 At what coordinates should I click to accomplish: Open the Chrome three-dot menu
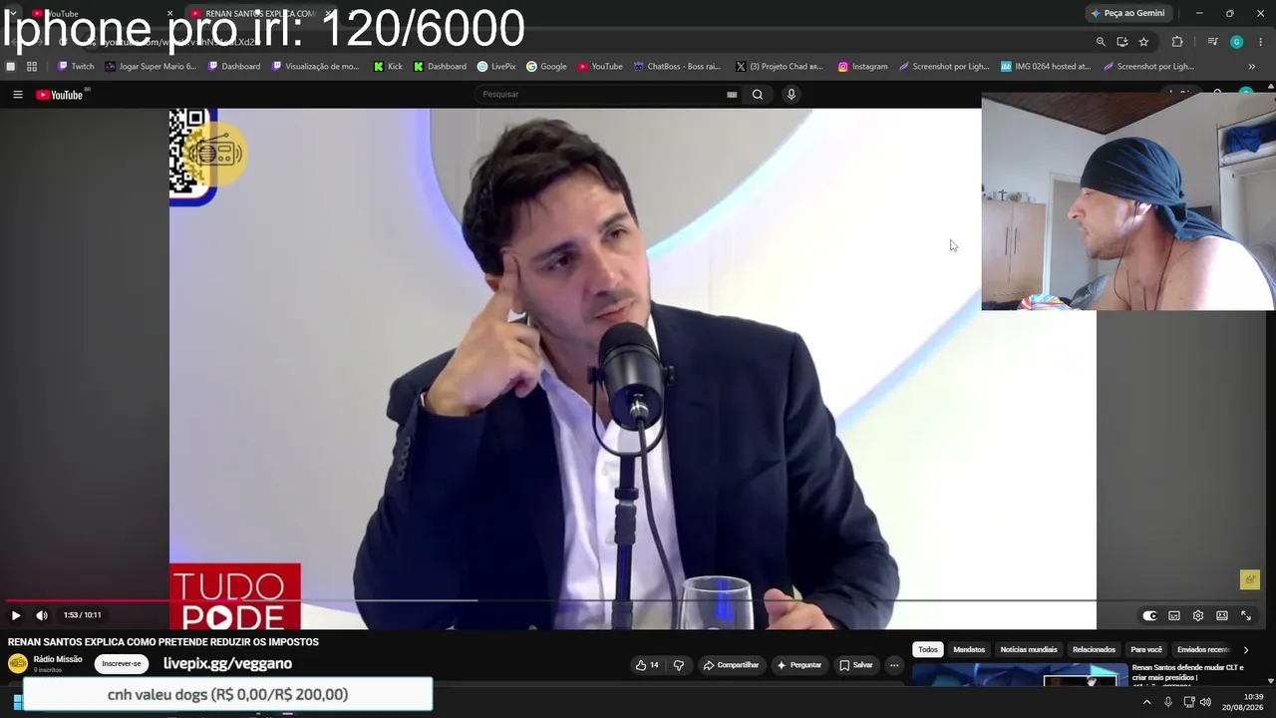point(1261,42)
